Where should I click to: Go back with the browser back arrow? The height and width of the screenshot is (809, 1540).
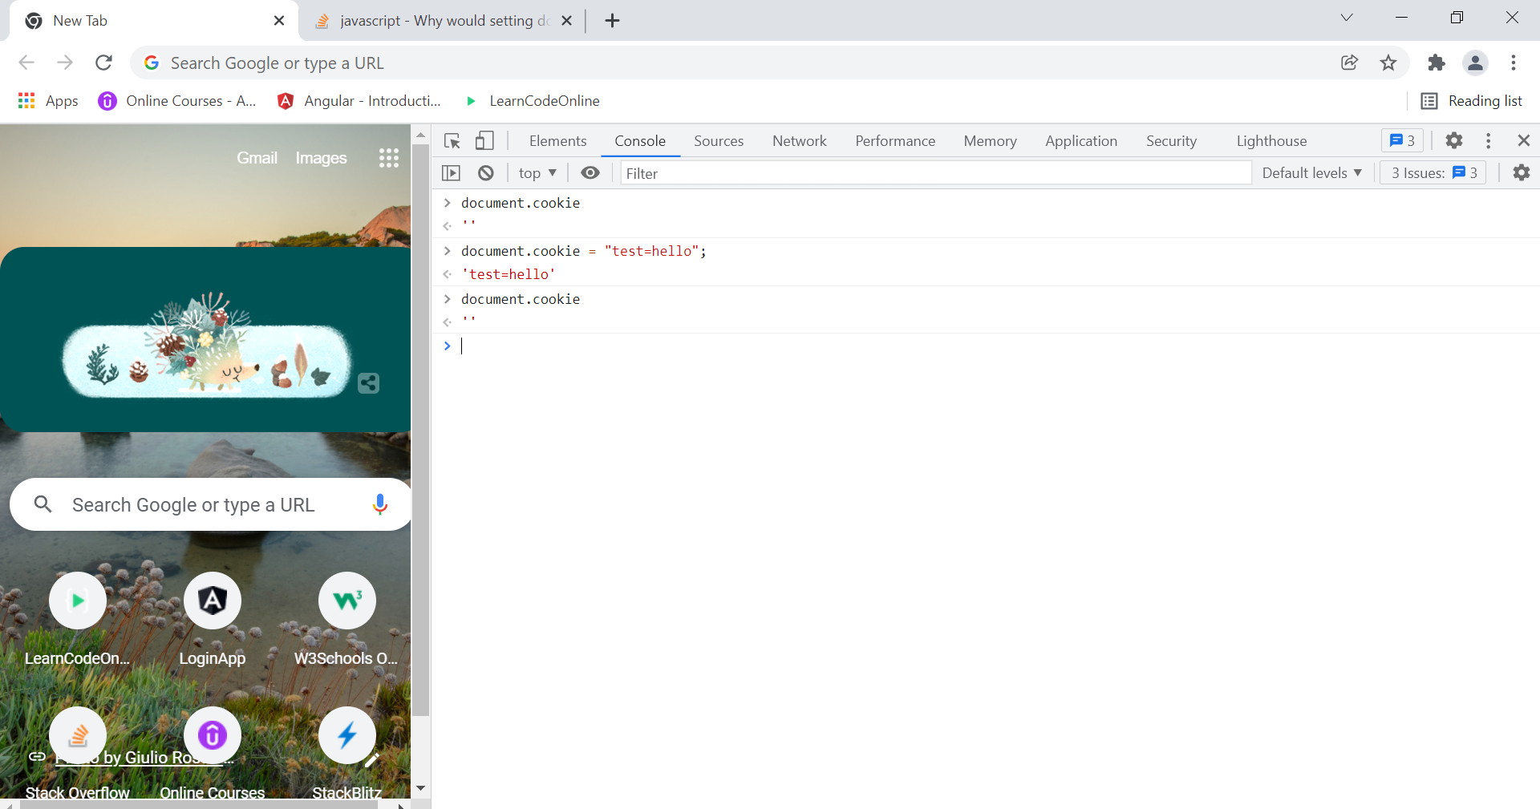(x=26, y=63)
